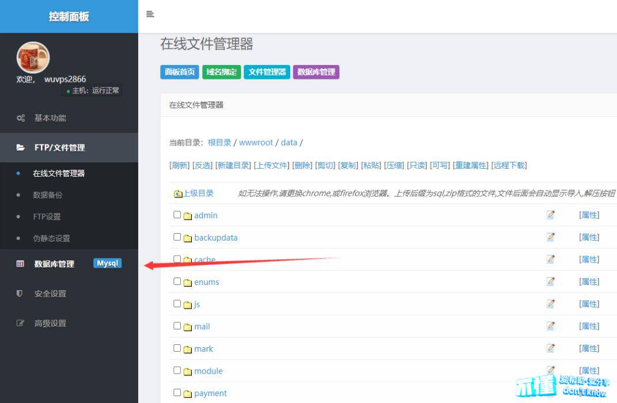617x403 pixels.
Task: Expand the 高级设置 sidebar menu
Action: [50, 324]
